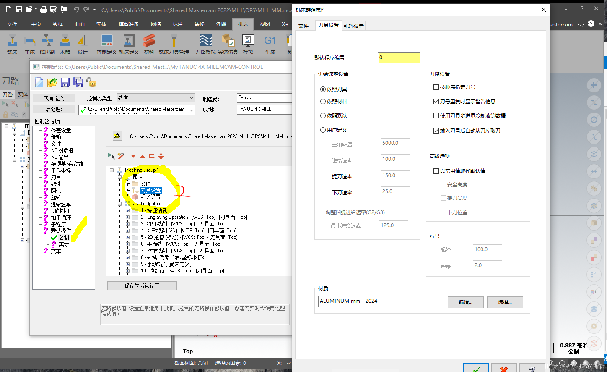
Task: Collapse the 属性 properties tree node
Action: [120, 177]
